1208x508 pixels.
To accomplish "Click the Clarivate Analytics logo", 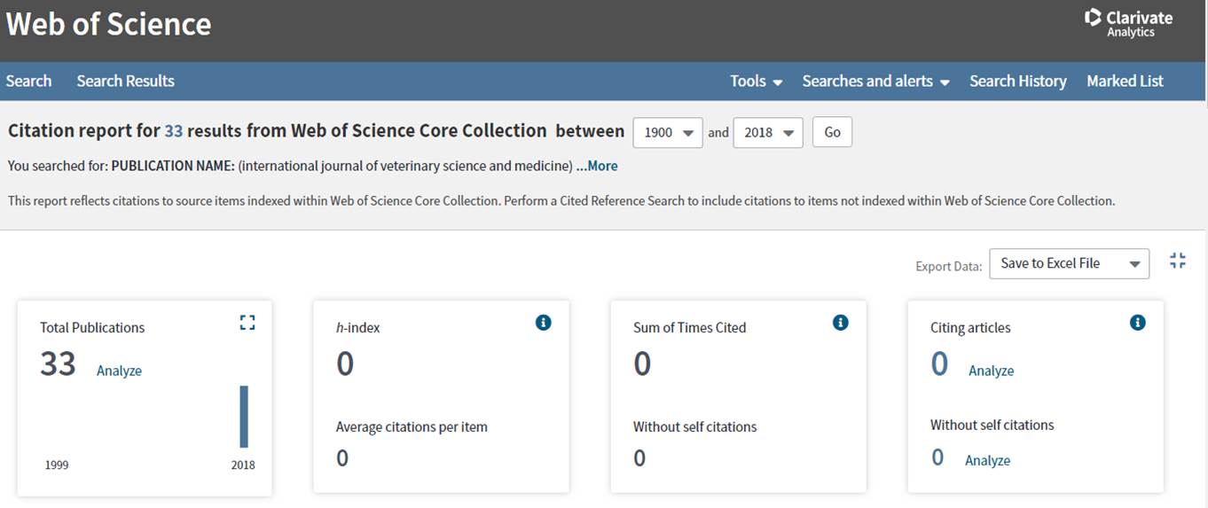I will click(1128, 23).
